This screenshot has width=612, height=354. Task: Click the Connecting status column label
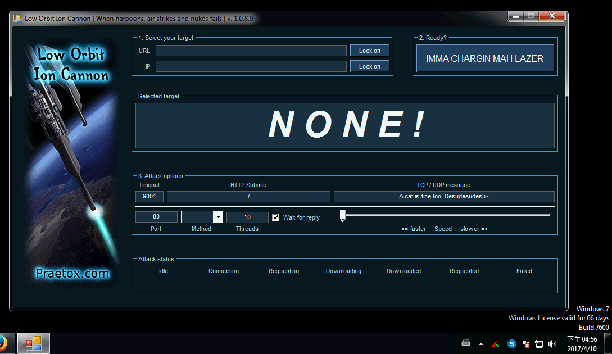tap(224, 271)
